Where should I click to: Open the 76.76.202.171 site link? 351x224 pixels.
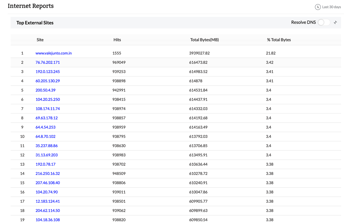click(x=48, y=62)
